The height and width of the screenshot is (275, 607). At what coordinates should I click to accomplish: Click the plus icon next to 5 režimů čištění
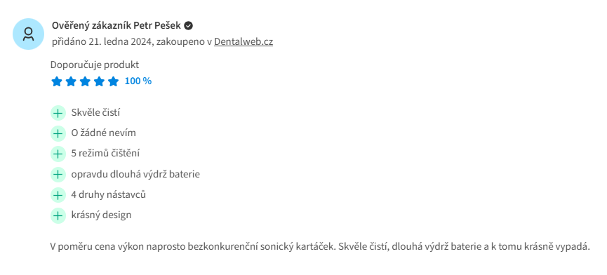pyautogui.click(x=58, y=154)
